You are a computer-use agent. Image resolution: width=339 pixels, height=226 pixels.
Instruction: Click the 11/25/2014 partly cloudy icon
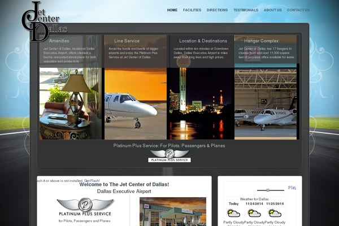coord(275,213)
